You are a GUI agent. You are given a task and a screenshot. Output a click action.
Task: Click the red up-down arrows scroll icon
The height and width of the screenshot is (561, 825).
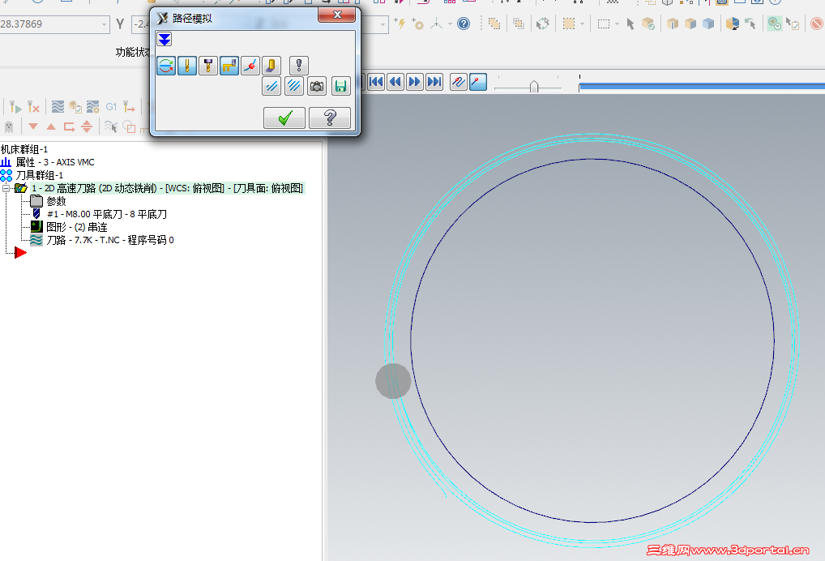click(87, 126)
